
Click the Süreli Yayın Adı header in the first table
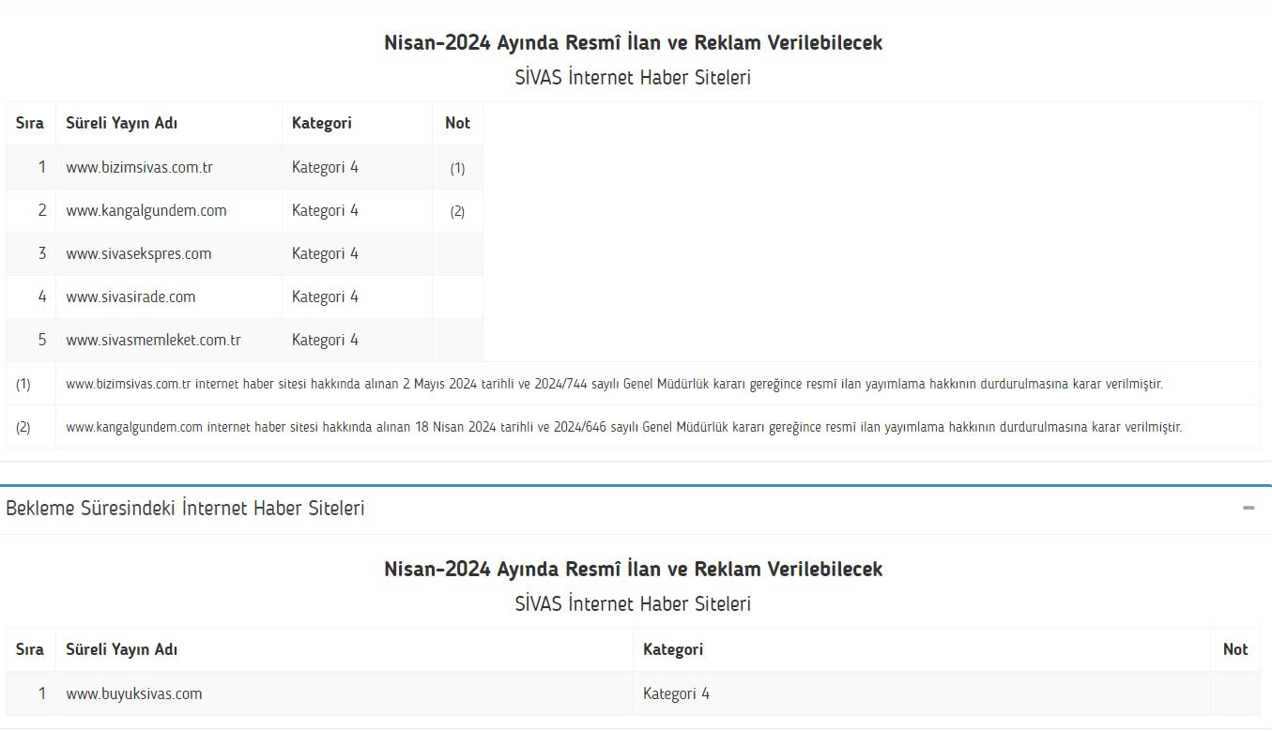[121, 123]
